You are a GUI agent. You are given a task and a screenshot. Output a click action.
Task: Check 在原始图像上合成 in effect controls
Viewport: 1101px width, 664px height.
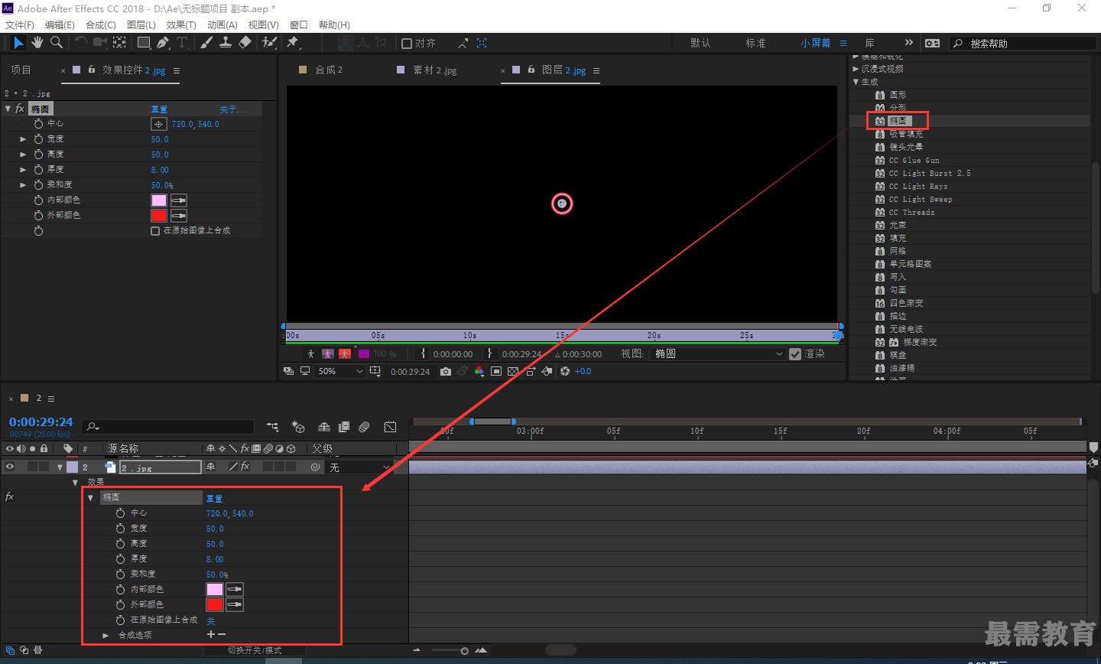point(155,231)
